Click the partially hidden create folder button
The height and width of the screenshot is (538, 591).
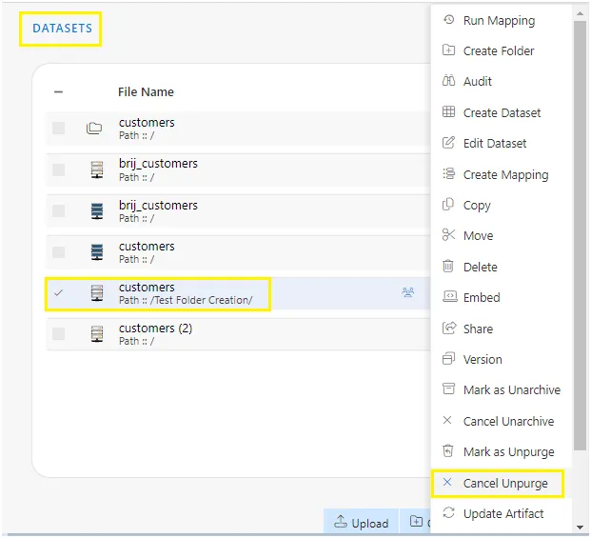[415, 522]
